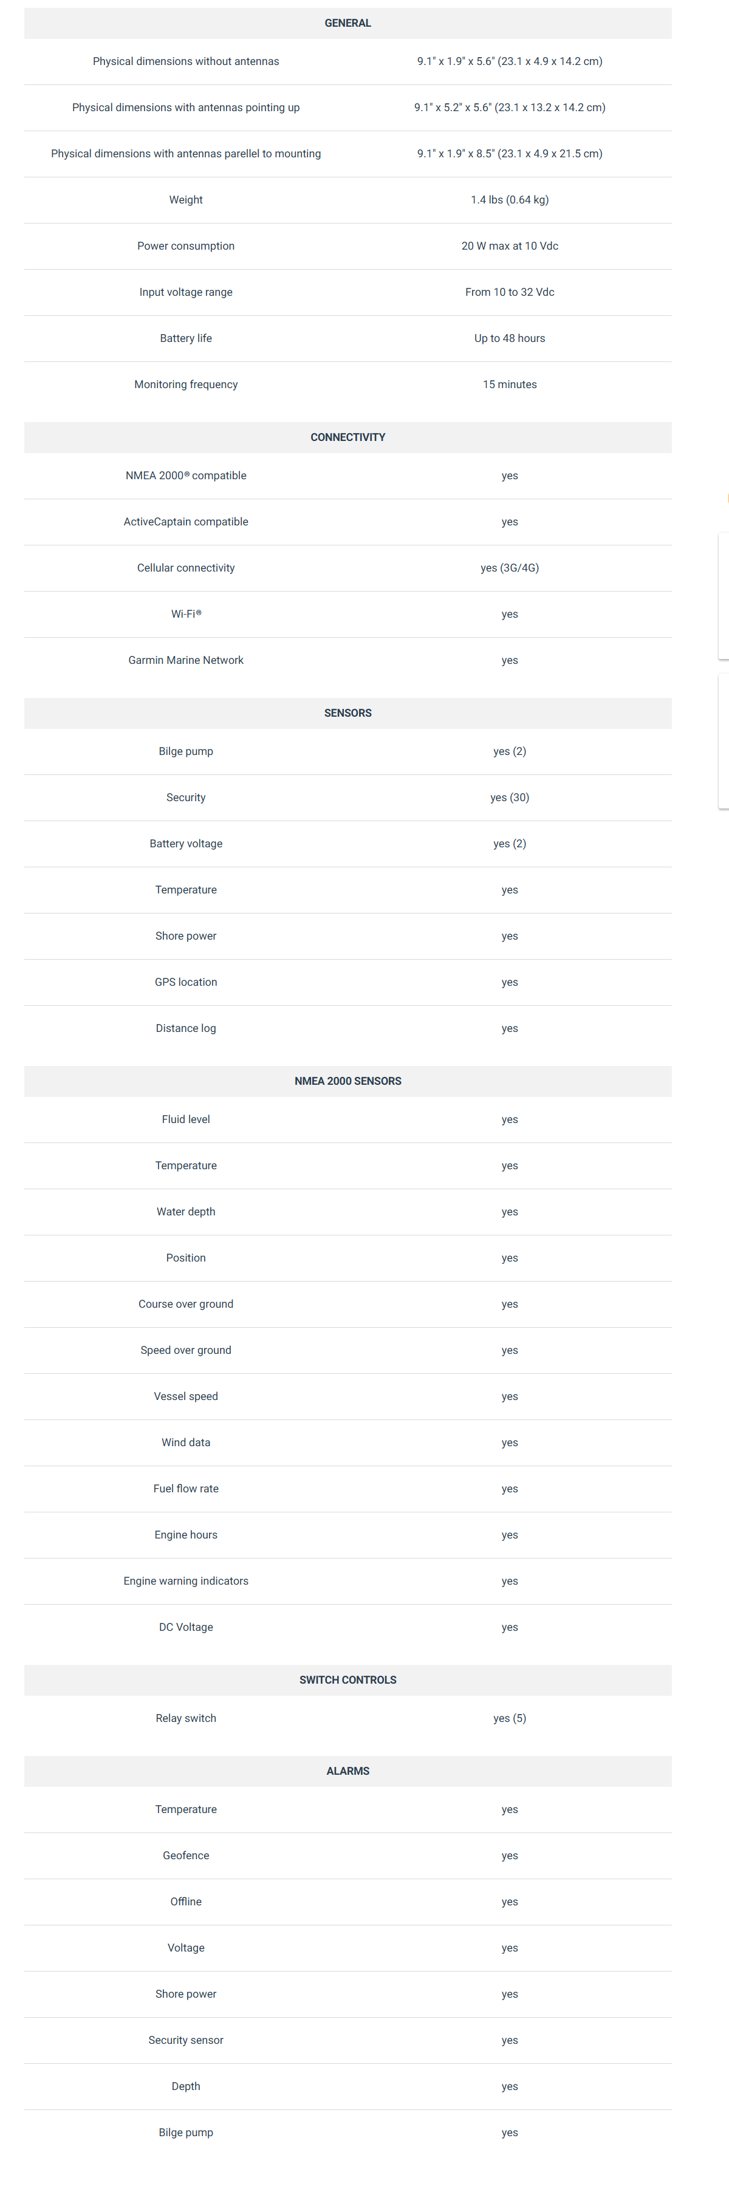
Task: Click the 'From 10 to 32 Vdc' value
Action: pyautogui.click(x=510, y=292)
